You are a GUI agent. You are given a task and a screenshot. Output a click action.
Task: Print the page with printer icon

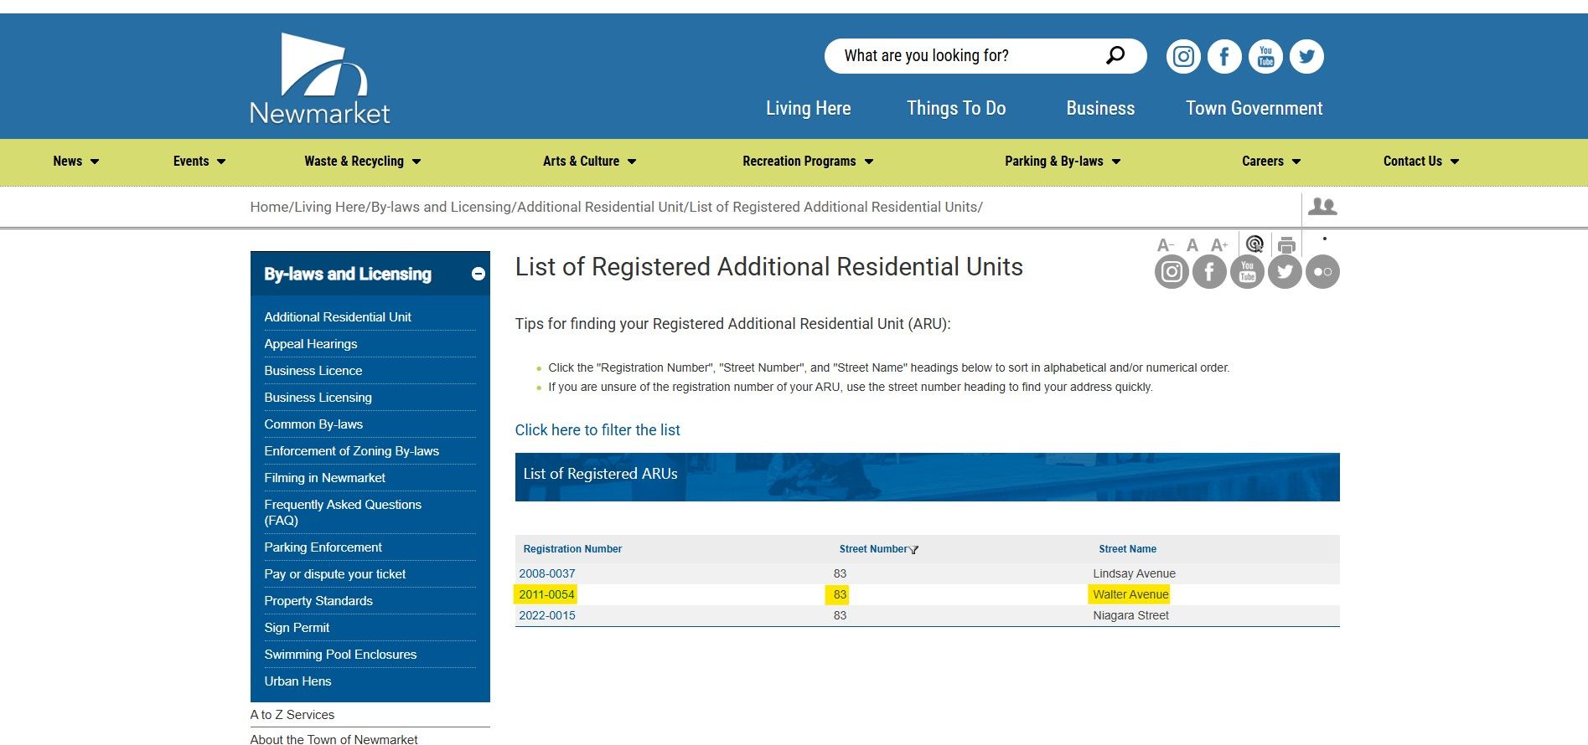pos(1286,245)
